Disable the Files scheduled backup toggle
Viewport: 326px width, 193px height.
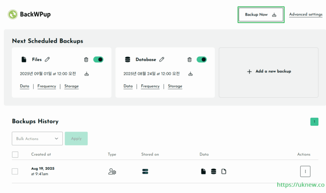click(x=98, y=59)
